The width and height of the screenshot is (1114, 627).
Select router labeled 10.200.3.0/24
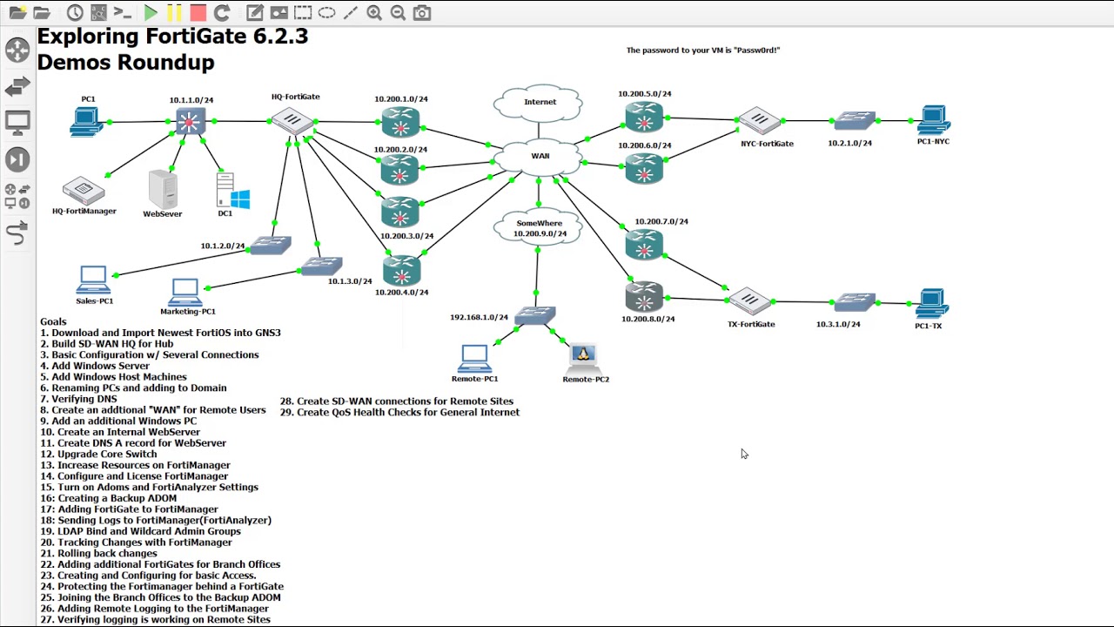[x=400, y=212]
